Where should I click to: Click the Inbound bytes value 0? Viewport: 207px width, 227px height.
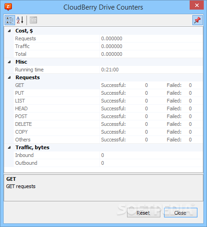[x=102, y=155]
